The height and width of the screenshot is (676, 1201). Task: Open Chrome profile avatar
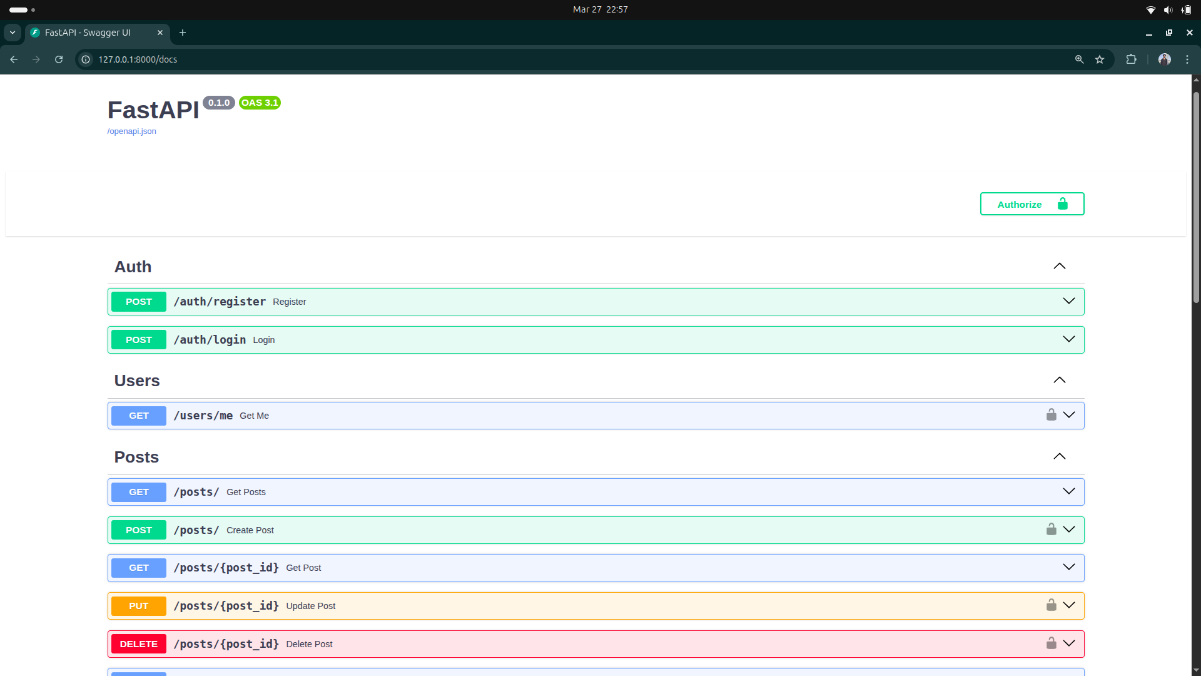pos(1164,59)
